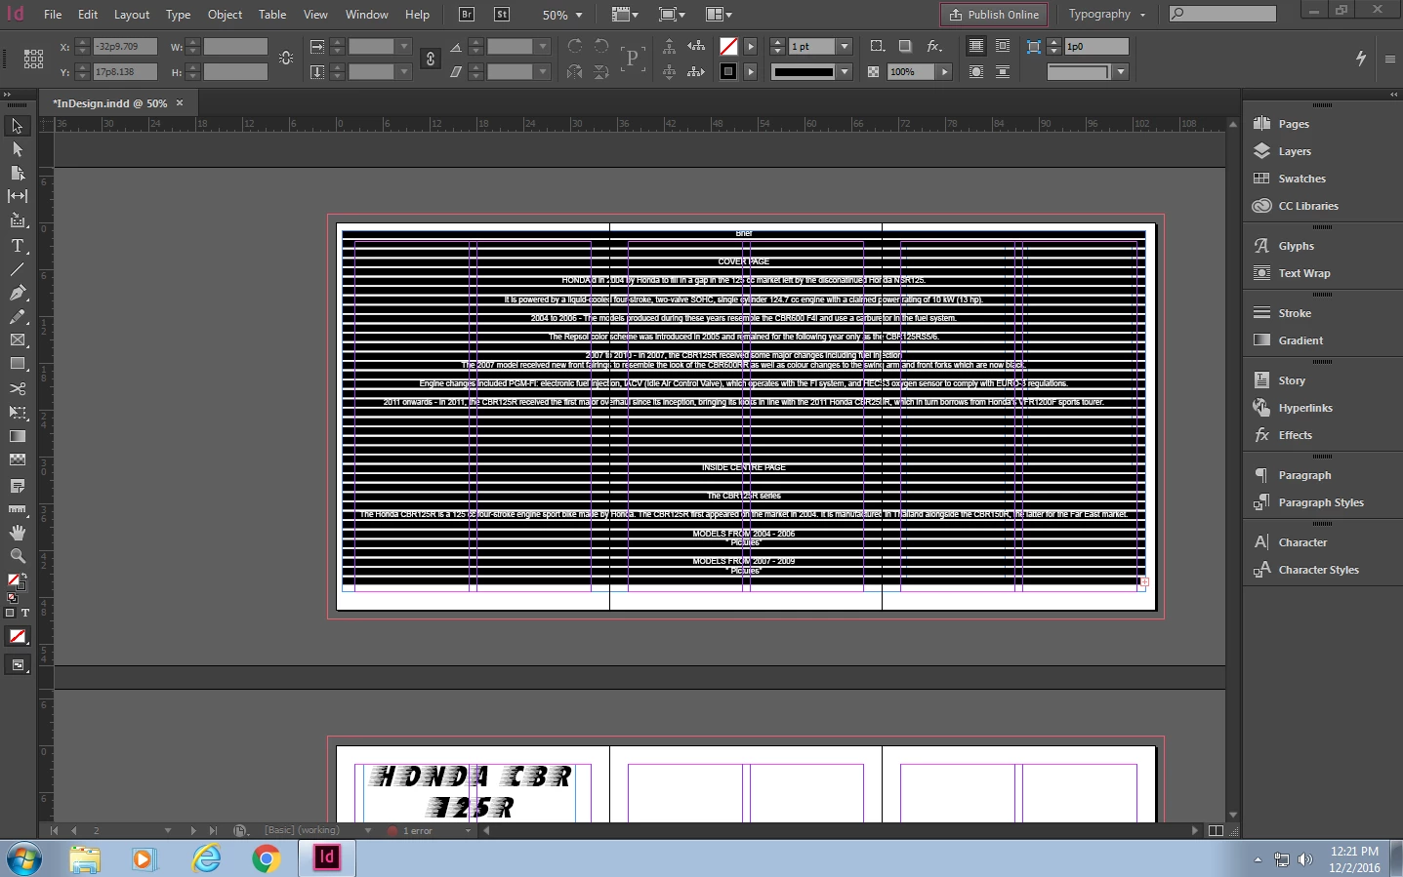The width and height of the screenshot is (1403, 877).
Task: Toggle drop shadow on object
Action: pos(905,46)
